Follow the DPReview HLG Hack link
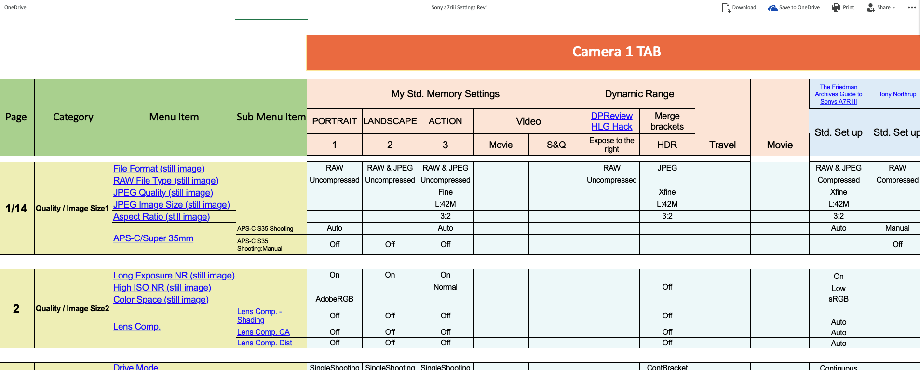920x370 pixels. point(611,121)
